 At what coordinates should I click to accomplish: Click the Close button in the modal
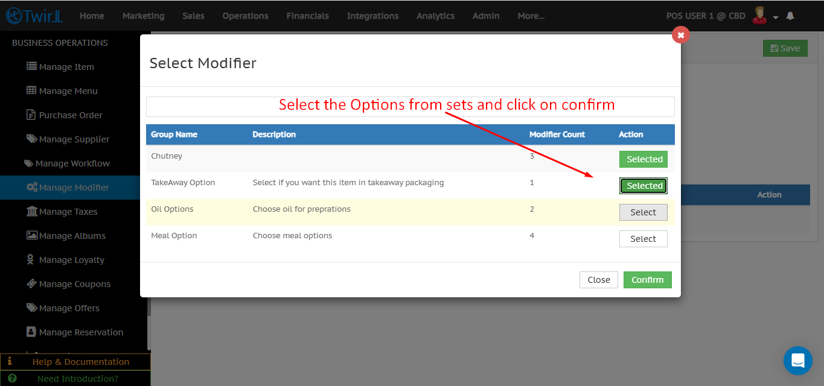point(598,280)
